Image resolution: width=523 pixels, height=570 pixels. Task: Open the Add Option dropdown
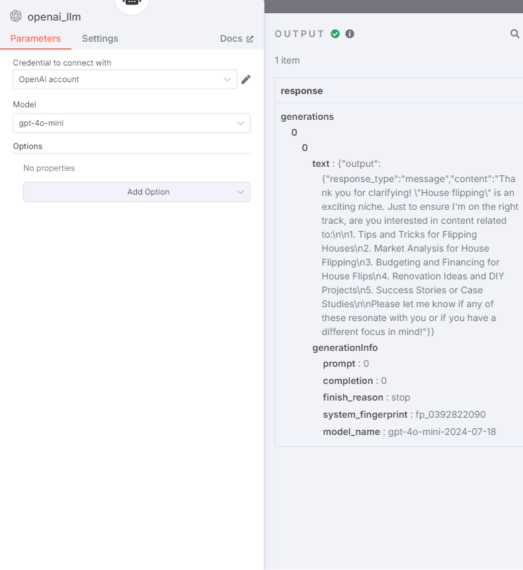coord(137,192)
